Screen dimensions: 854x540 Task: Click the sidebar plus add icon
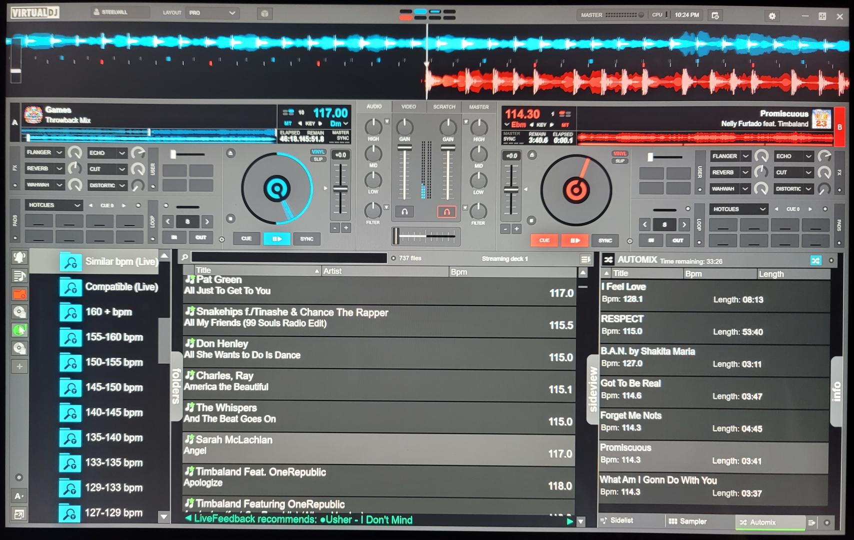(x=19, y=366)
